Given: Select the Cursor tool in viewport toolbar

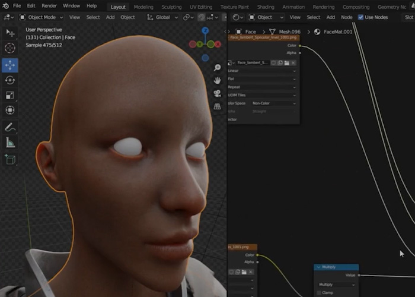Looking at the screenshot, I should pos(10,48).
